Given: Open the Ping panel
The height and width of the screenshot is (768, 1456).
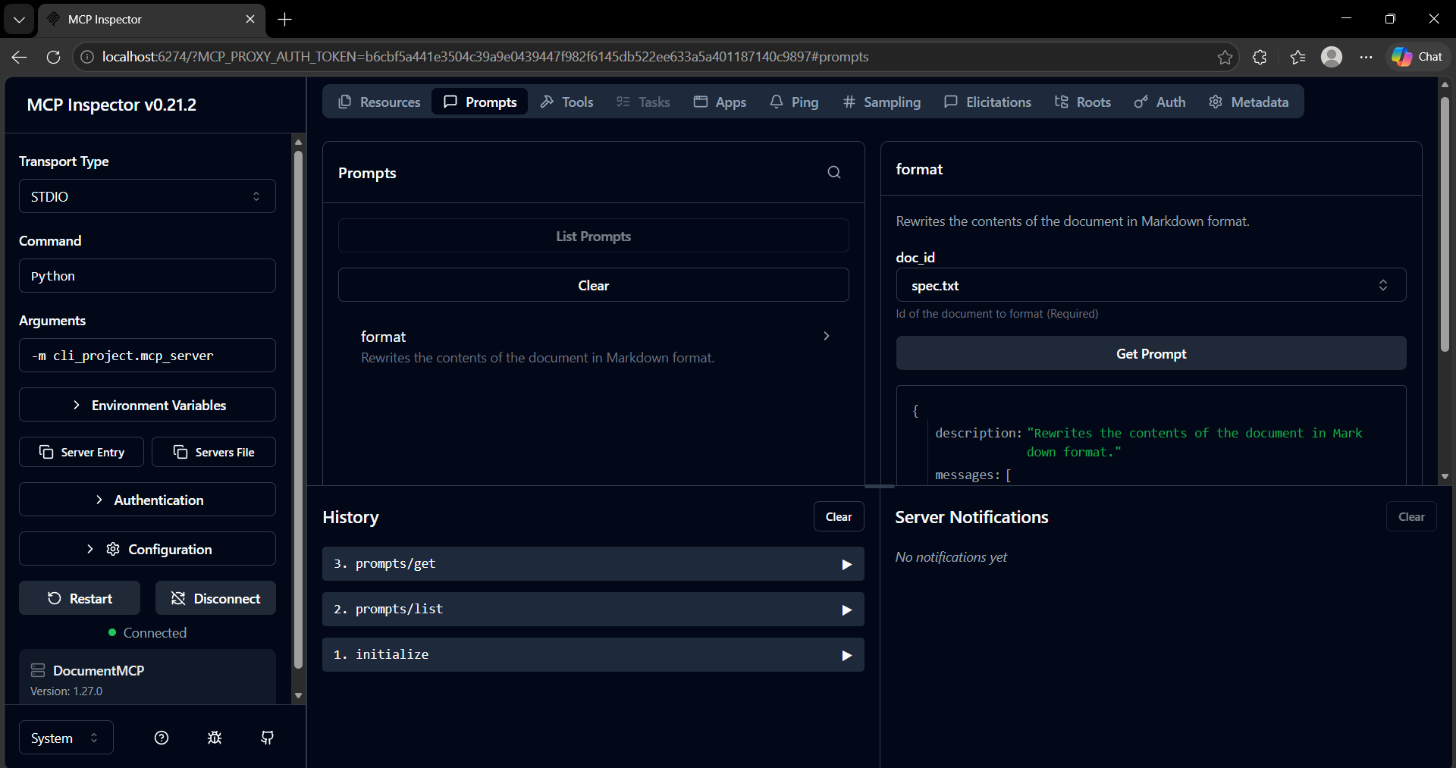Looking at the screenshot, I should point(794,102).
